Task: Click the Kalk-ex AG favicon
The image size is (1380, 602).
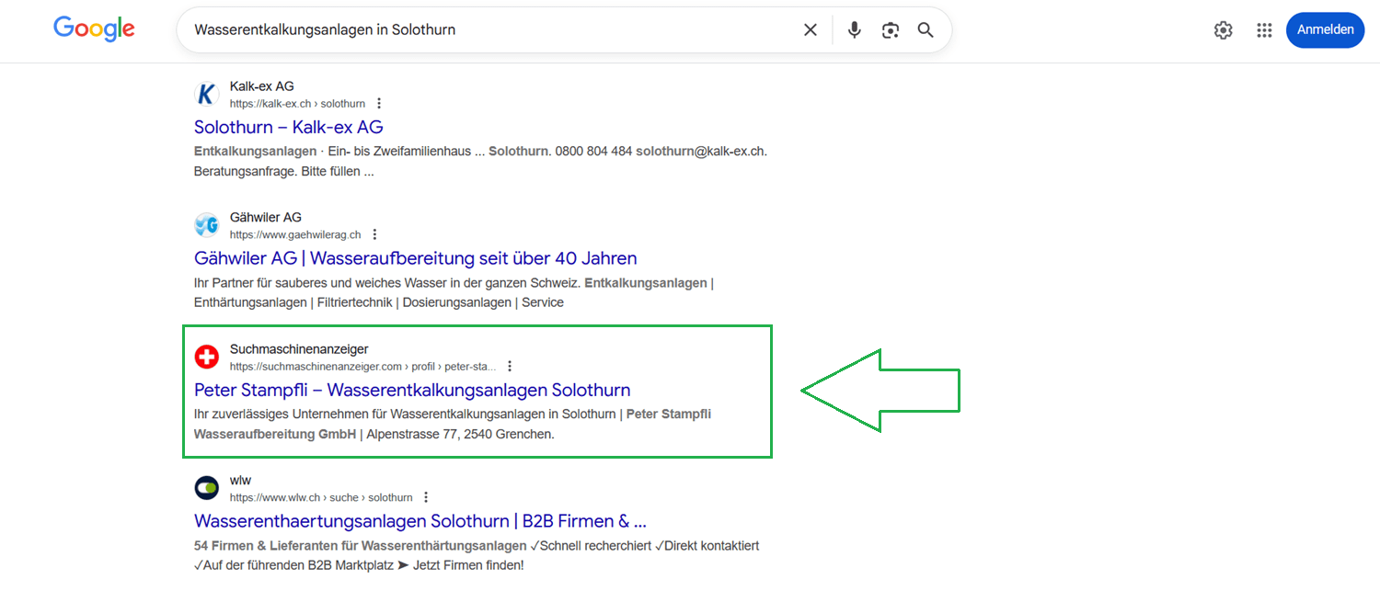Action: pyautogui.click(x=207, y=95)
